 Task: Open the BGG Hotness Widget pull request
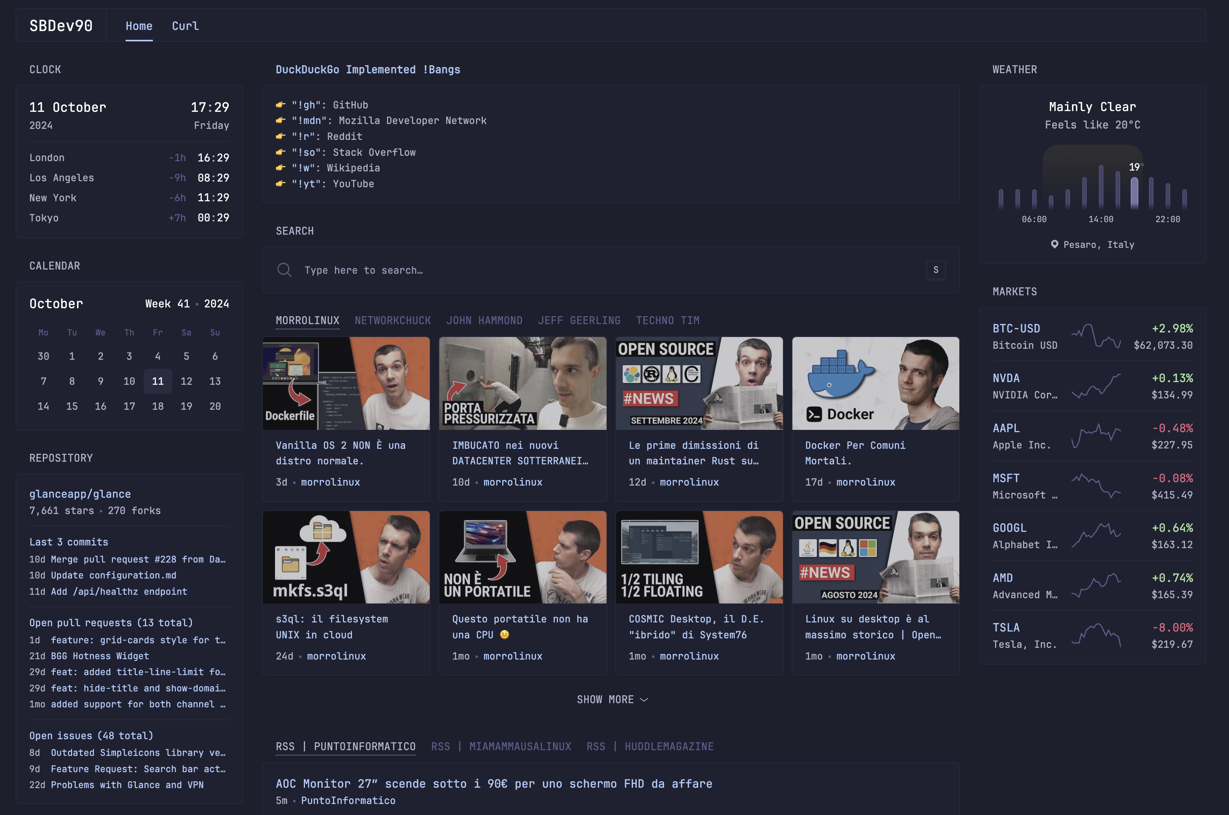(100, 656)
